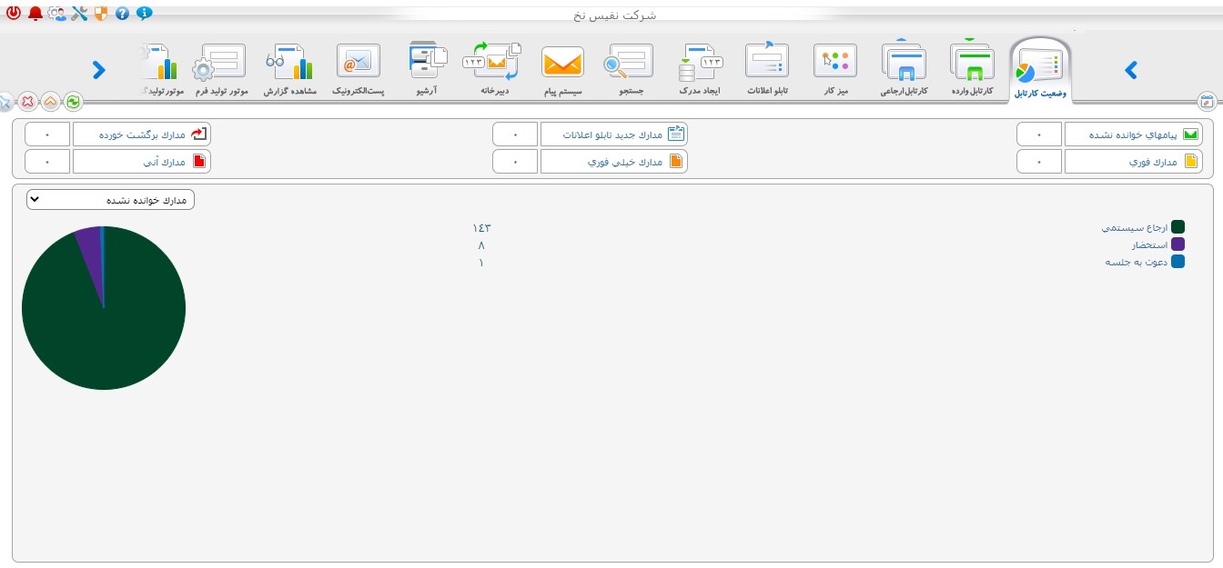Click the purple استحضار legend swatch
Viewport: 1223px width, 568px height.
point(1178,244)
